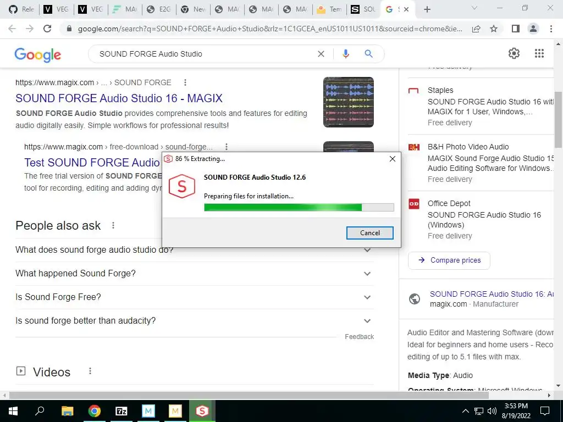Cancel the SOUND FORGE extraction
Screen dimensions: 563x422
[x=370, y=233]
